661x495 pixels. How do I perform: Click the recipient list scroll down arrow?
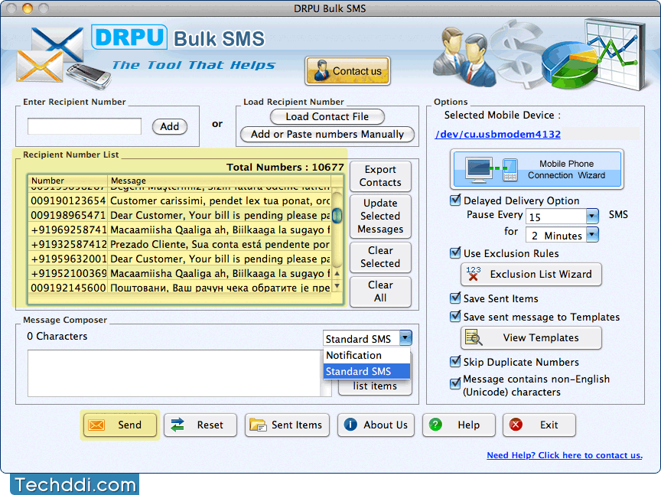(337, 285)
